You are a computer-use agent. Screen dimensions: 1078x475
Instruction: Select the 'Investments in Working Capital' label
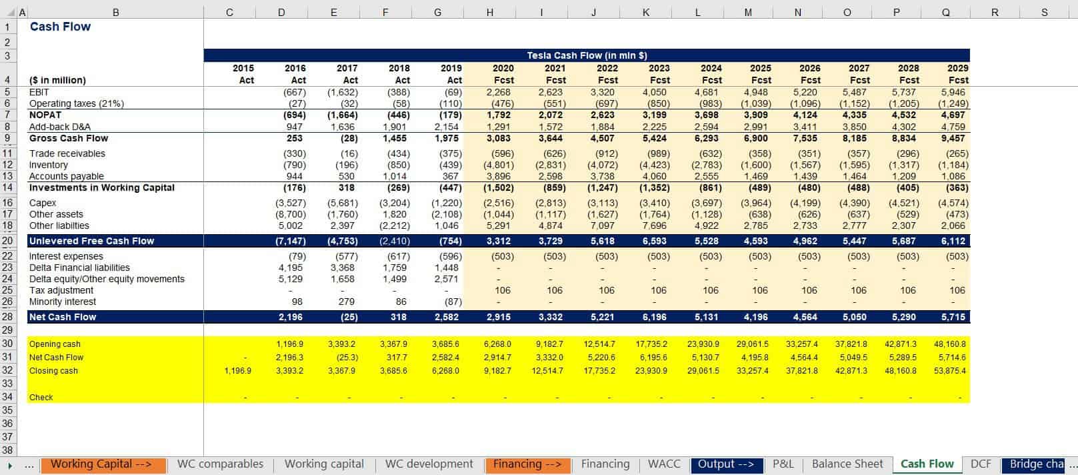pyautogui.click(x=102, y=187)
